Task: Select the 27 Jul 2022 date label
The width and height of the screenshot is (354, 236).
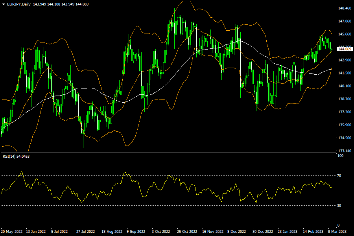Action: (x=85, y=232)
